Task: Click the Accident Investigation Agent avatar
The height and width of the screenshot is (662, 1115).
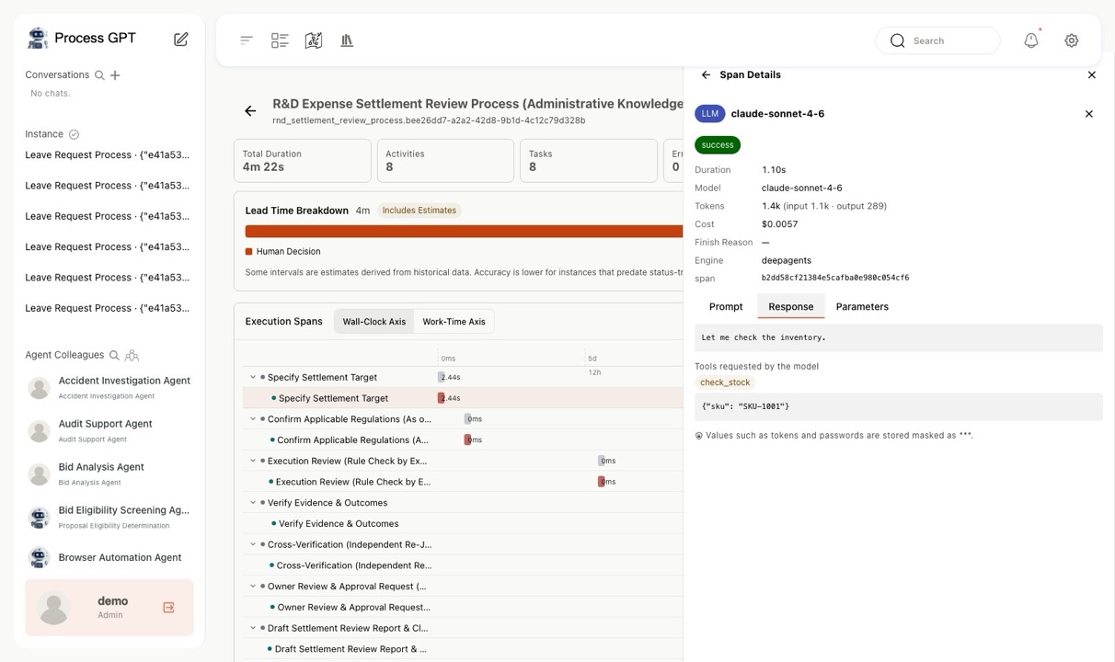Action: point(39,388)
